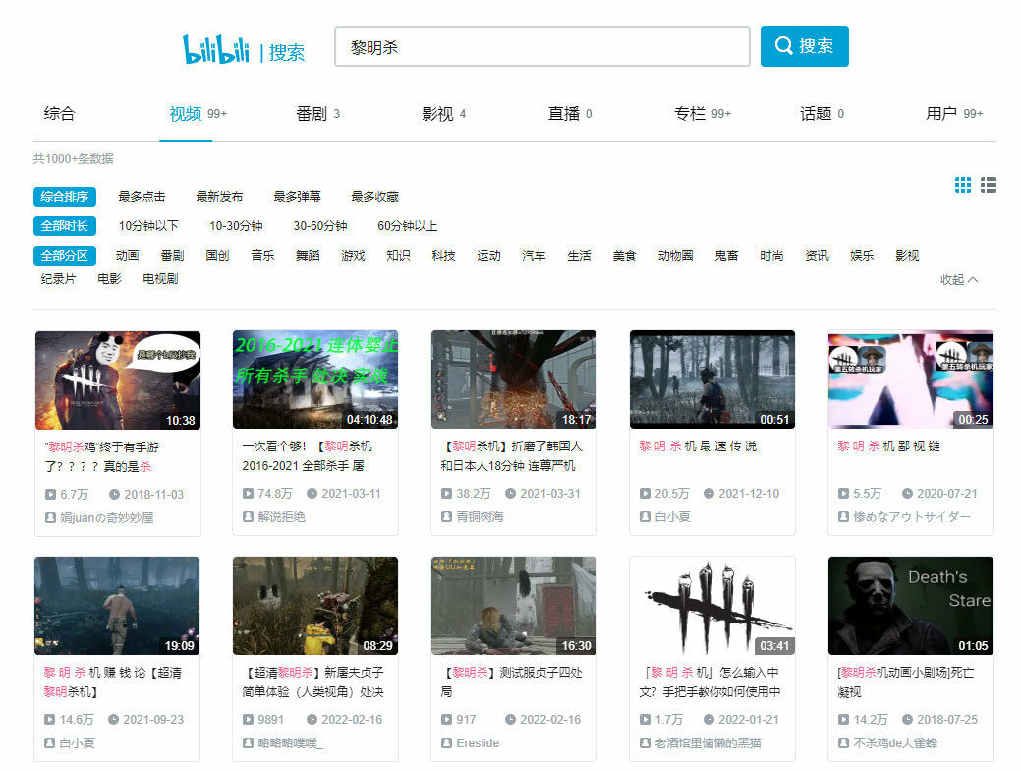
Task: Click play count icon beside 74.8万
Action: [x=249, y=494]
